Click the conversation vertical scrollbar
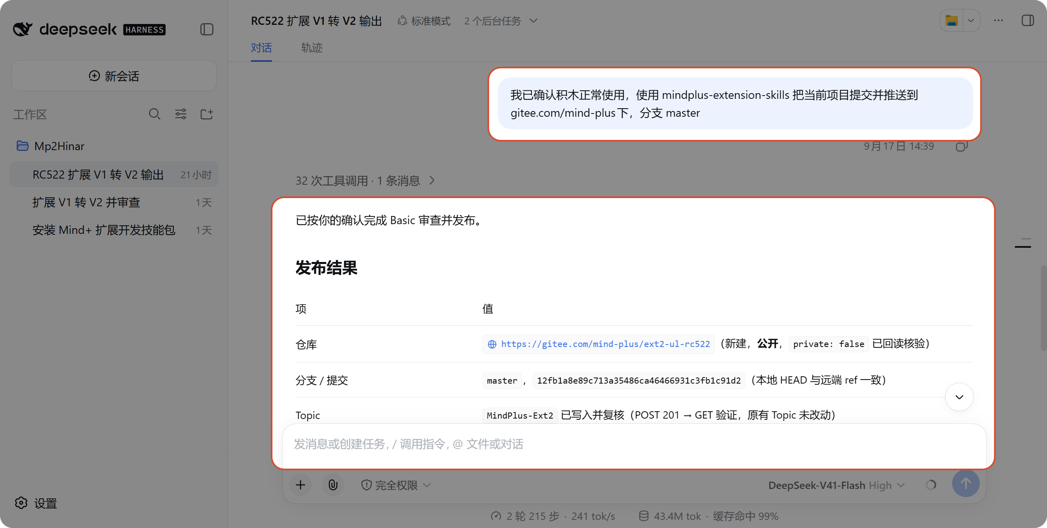This screenshot has height=528, width=1047. 1043,308
